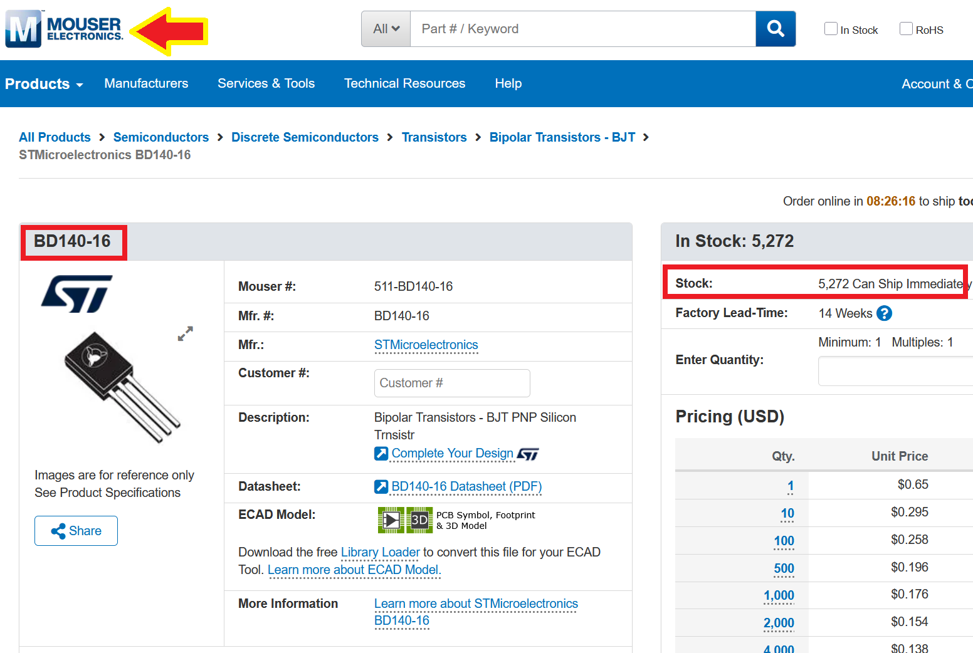Select quantity 2,000 pricing tier
The width and height of the screenshot is (973, 653).
pos(779,623)
